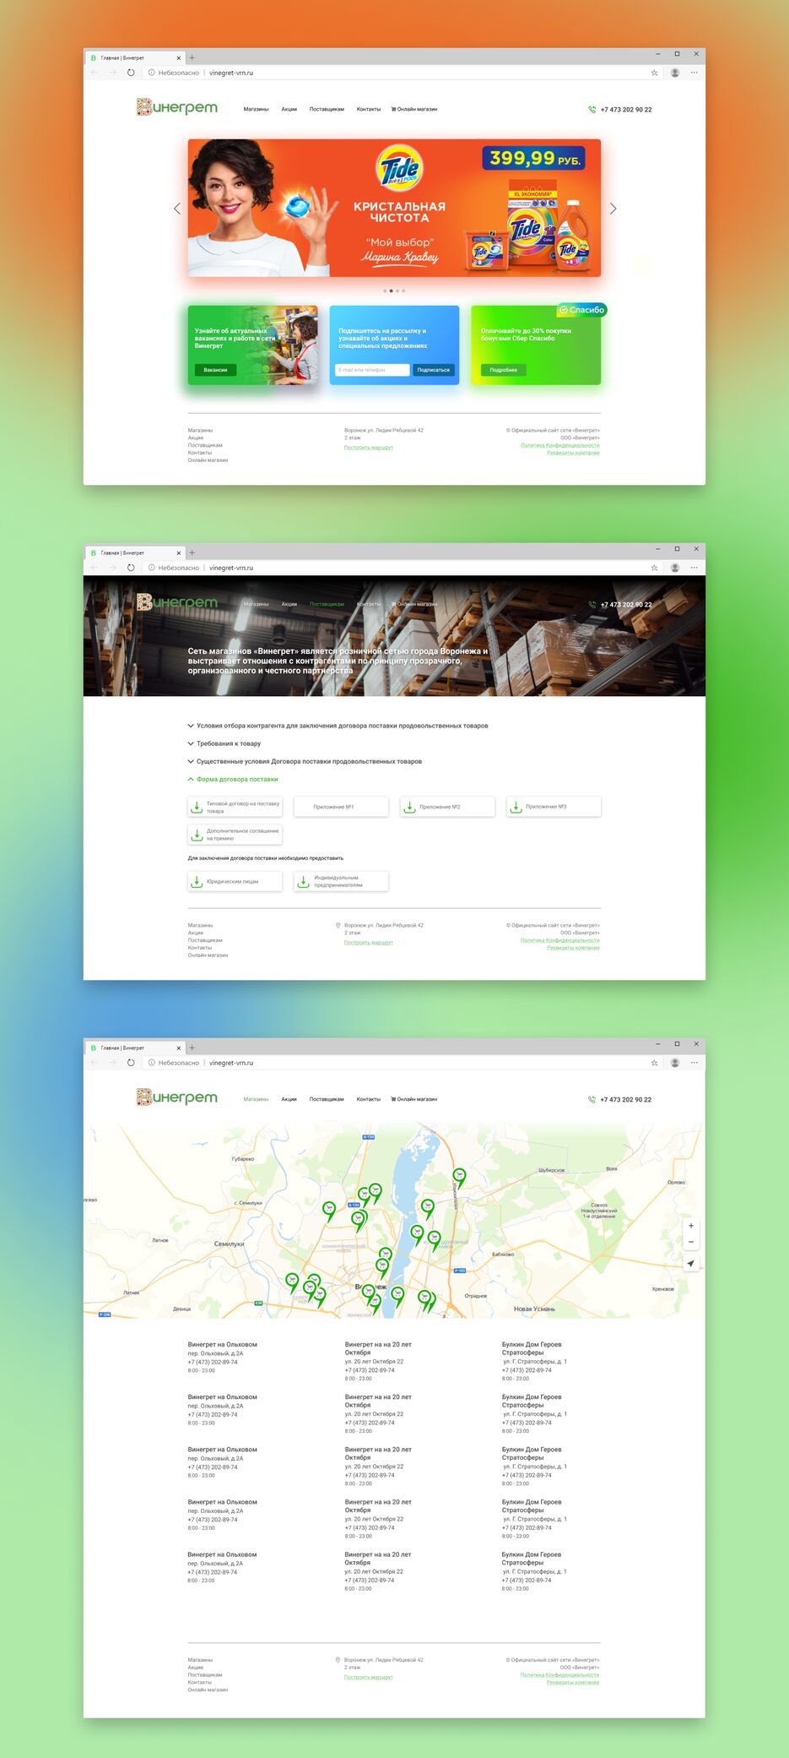789x1758 pixels.
Task: Open the Приложение №1 document card
Action: [x=341, y=807]
